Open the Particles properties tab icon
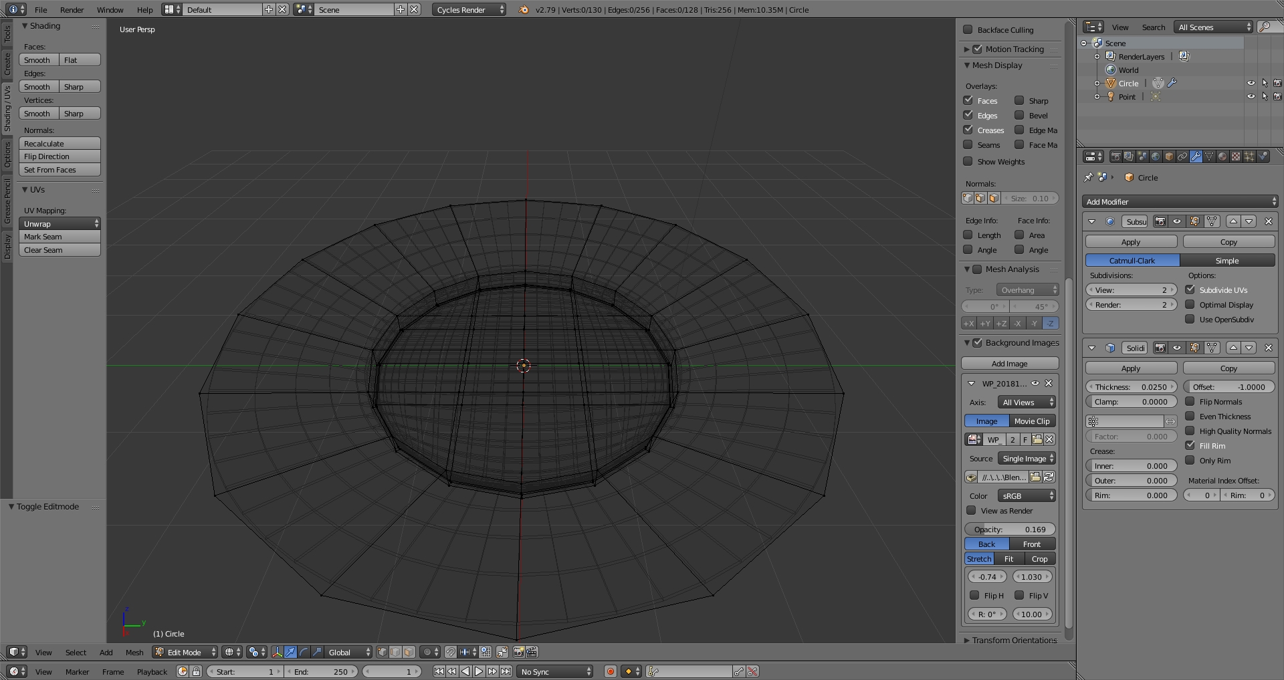This screenshot has height=680, width=1284. point(1249,156)
